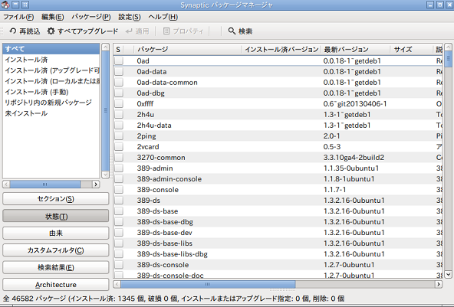The height and width of the screenshot is (307, 454).
Task: Click the gear icon for すべてアップグレード
Action: tap(51, 31)
